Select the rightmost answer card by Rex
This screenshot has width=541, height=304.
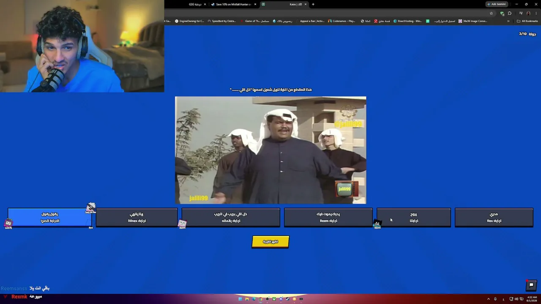494,217
